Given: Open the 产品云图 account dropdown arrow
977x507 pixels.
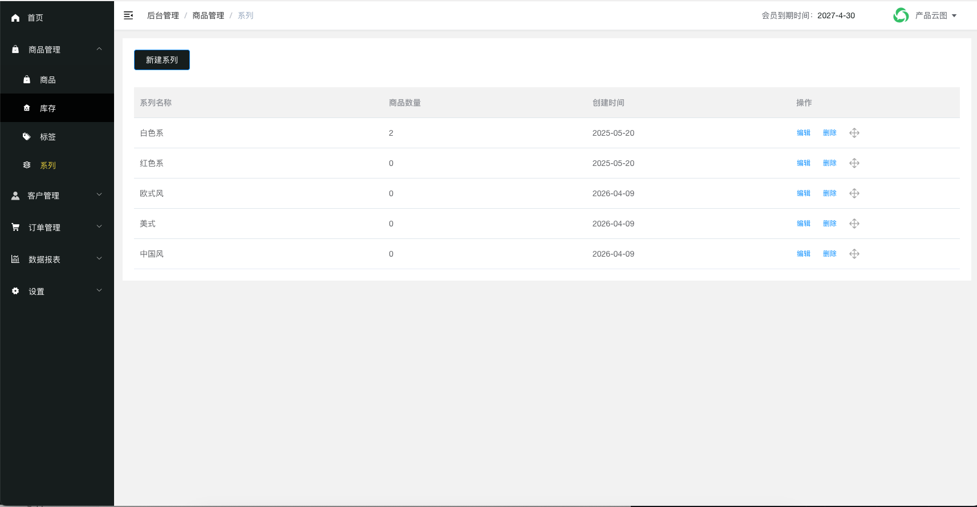Looking at the screenshot, I should pyautogui.click(x=954, y=16).
